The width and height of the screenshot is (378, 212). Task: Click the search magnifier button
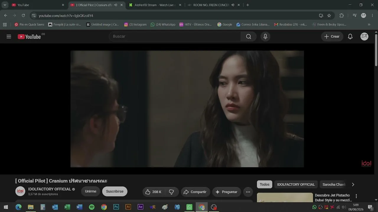[x=249, y=37]
